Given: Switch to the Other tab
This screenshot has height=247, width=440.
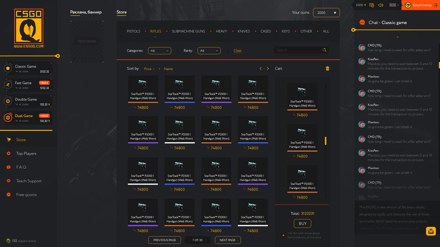Looking at the screenshot, I should coord(306,31).
